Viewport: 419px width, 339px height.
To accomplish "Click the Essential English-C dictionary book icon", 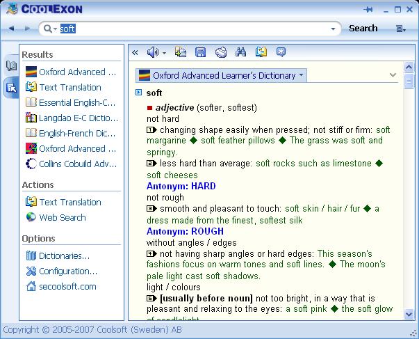I will [31, 102].
